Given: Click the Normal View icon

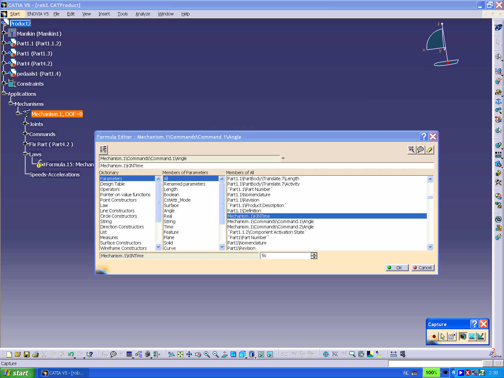Looking at the screenshot, I should pyautogui.click(x=224, y=354).
